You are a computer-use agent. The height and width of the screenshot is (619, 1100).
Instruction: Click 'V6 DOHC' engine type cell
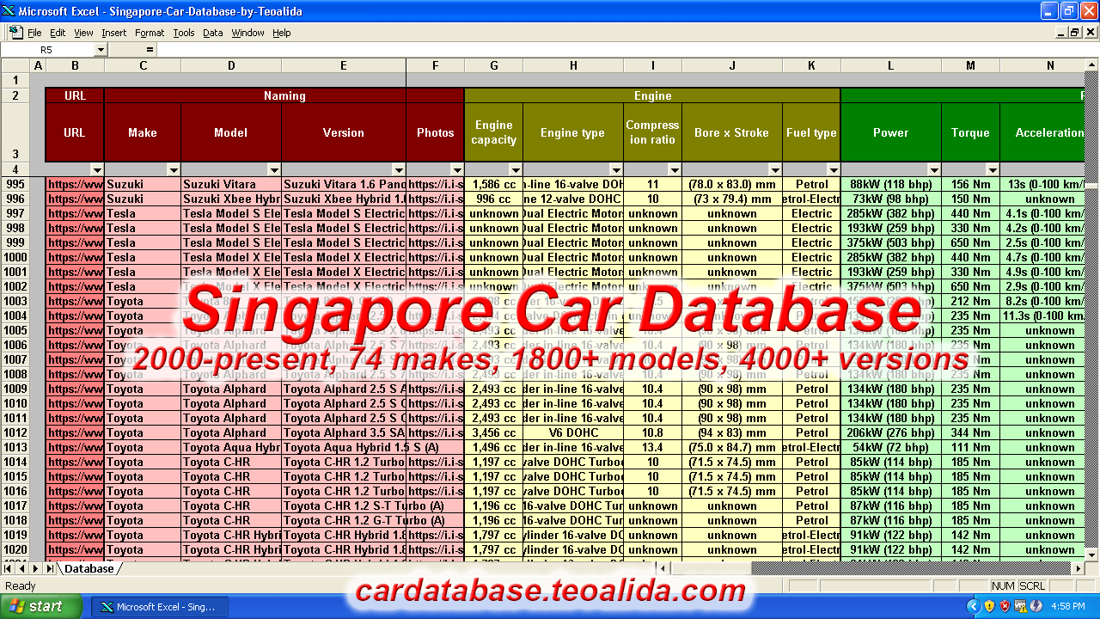(573, 432)
